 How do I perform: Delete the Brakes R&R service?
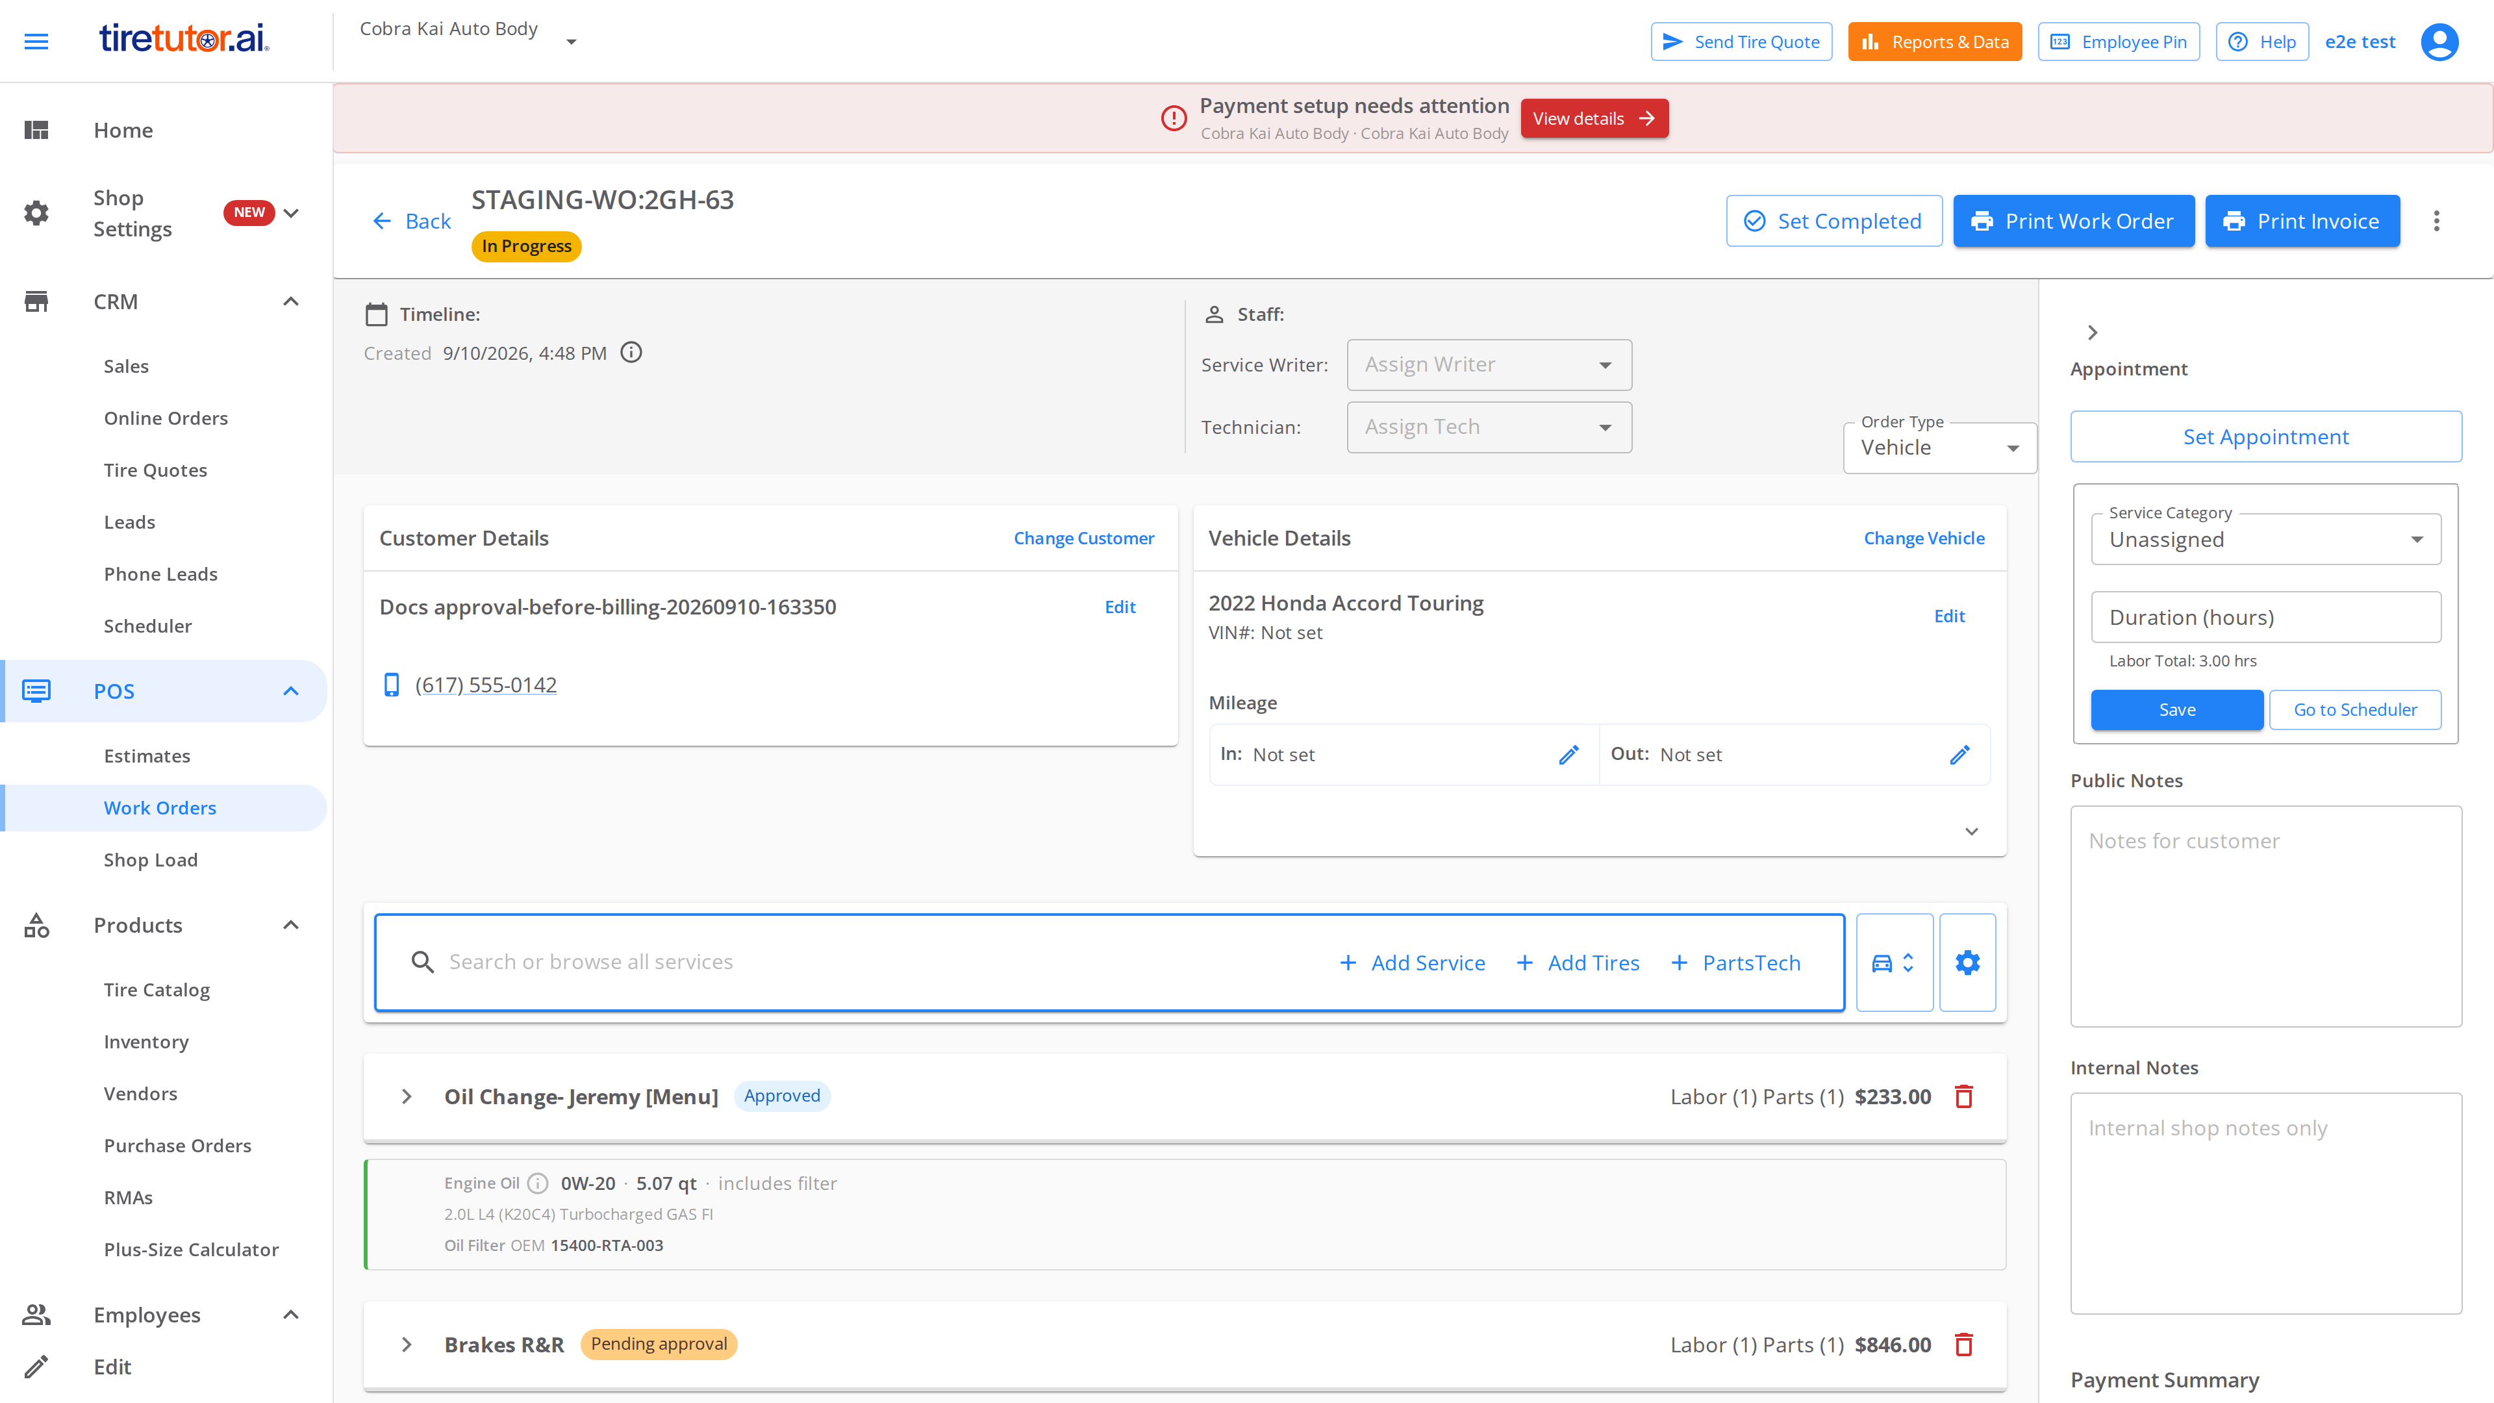tap(1963, 1344)
